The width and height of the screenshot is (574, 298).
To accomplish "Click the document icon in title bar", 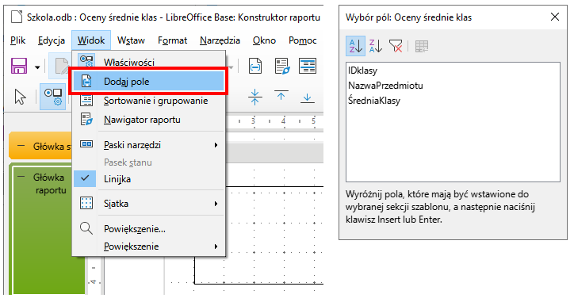I will pos(17,17).
